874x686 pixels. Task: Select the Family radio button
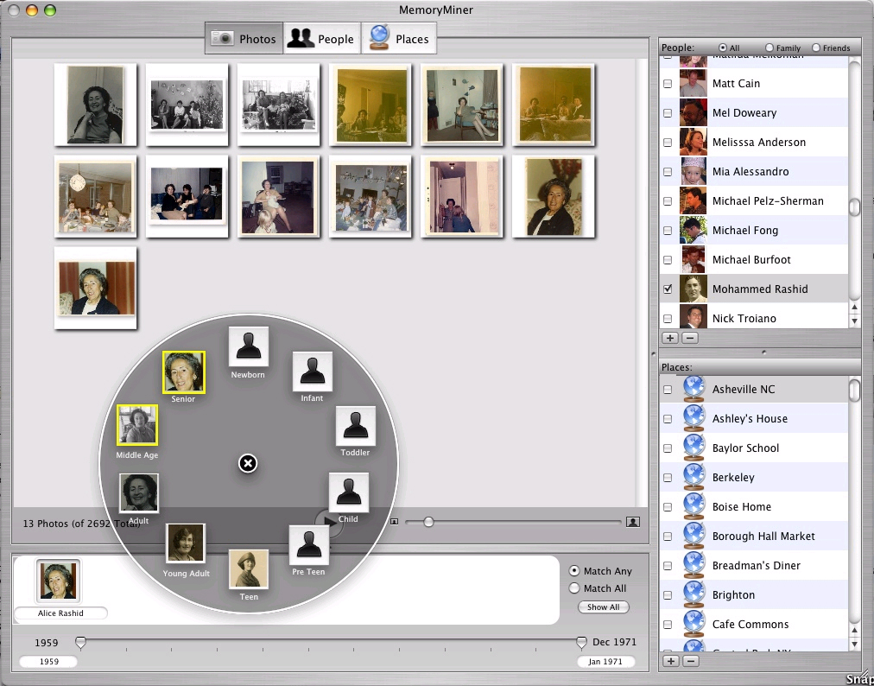(x=769, y=48)
